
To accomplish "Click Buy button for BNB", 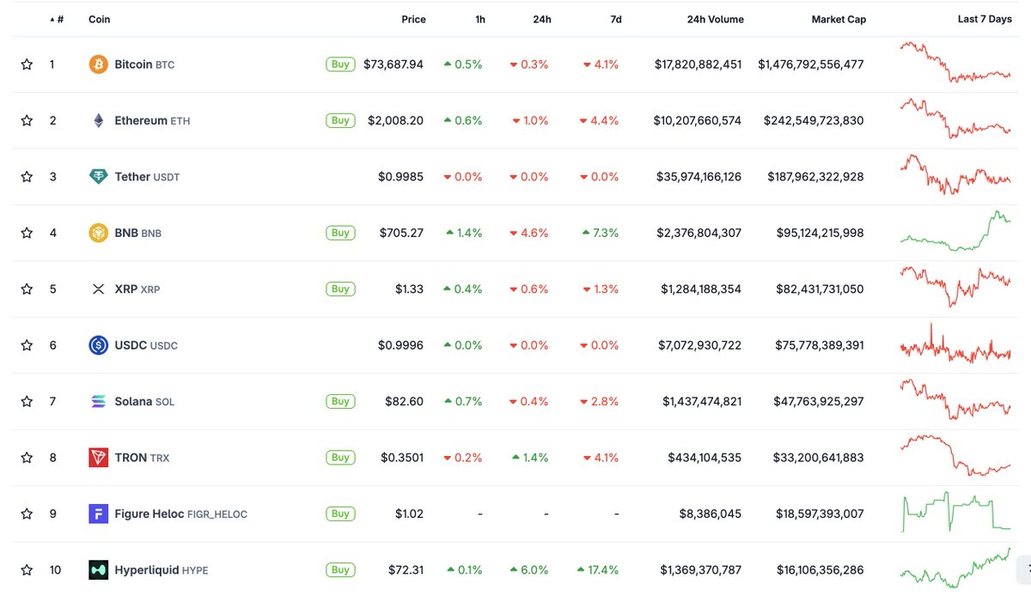I will pos(340,233).
